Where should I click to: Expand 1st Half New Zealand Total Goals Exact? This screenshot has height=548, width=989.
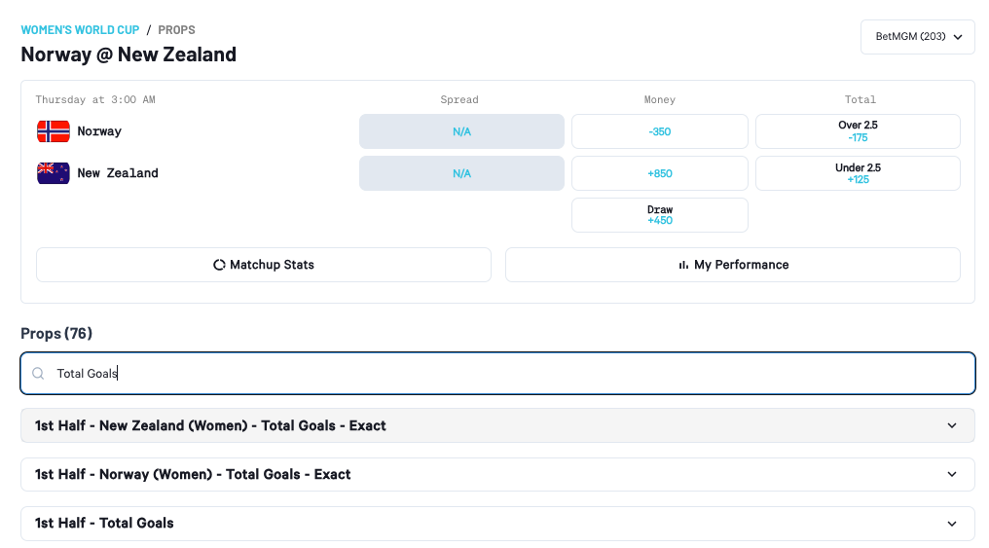tap(496, 425)
